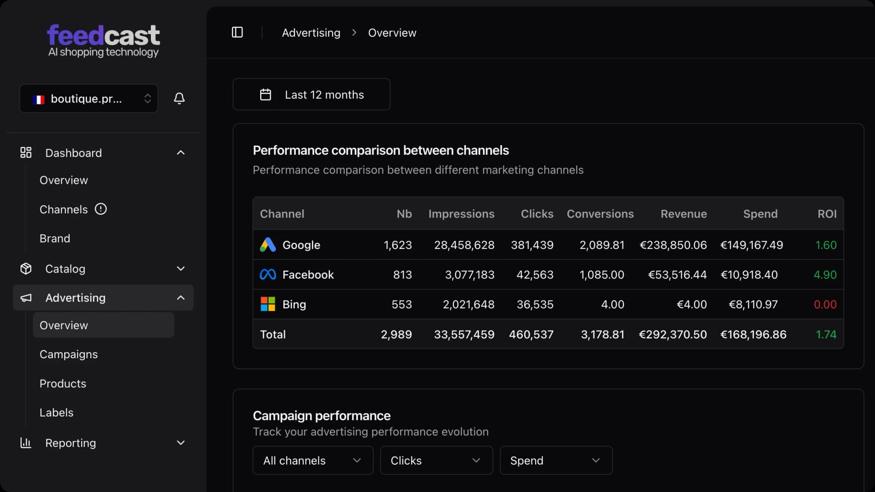Click Total revenue €292,370.50

(673, 334)
